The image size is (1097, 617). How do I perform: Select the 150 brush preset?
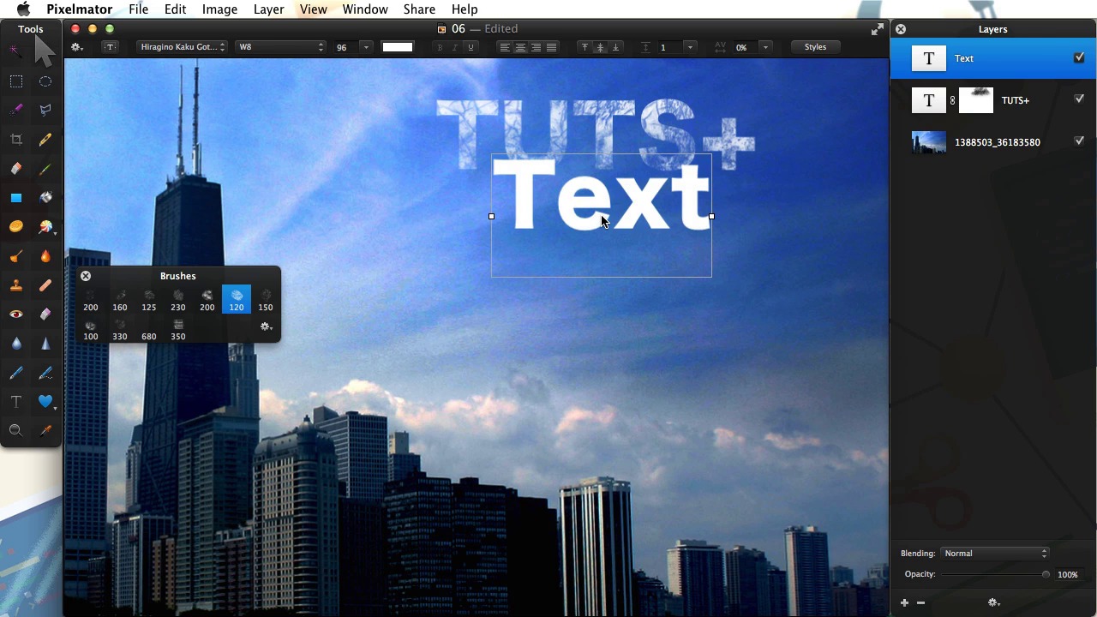[x=266, y=299]
